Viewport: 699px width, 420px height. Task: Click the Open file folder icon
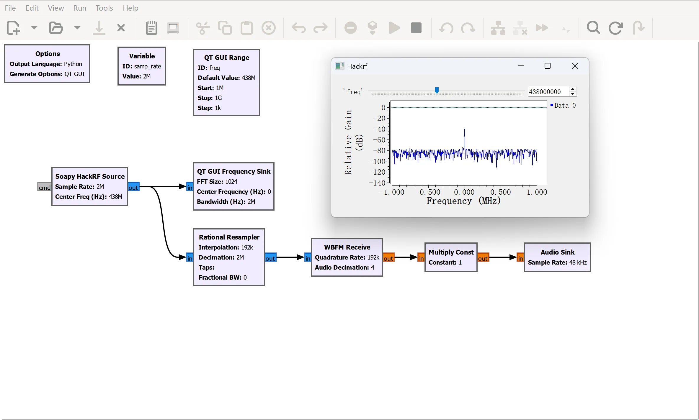(56, 28)
